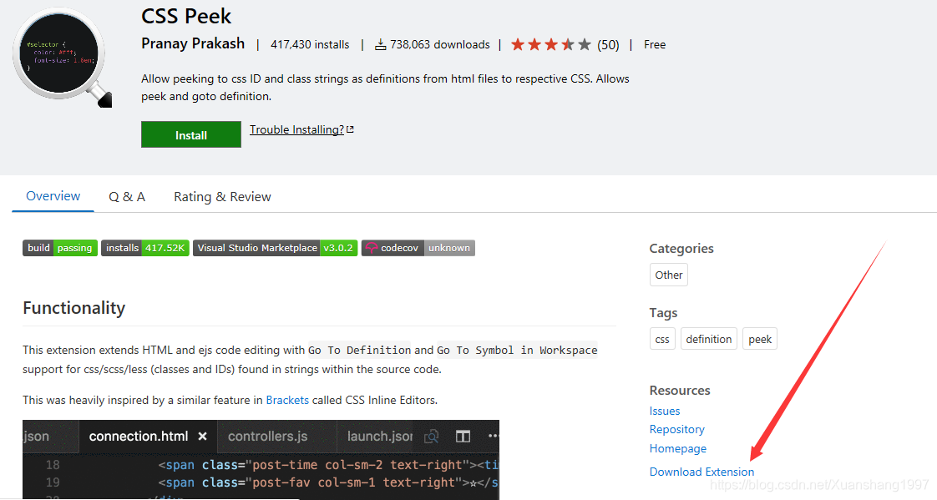Click the Free price label

(x=655, y=45)
